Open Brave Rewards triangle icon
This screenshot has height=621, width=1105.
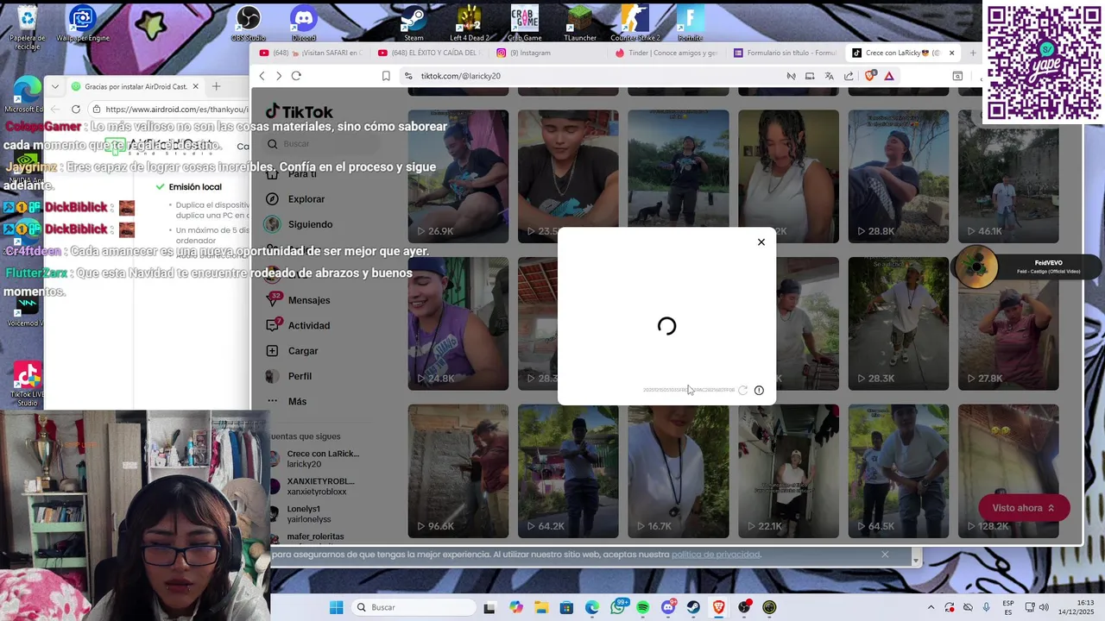coord(889,76)
